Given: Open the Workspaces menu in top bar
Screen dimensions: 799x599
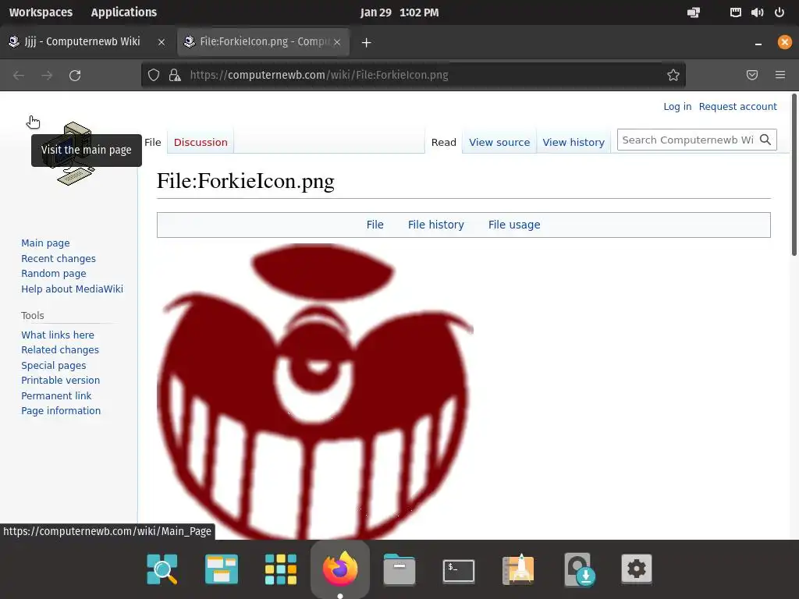Looking at the screenshot, I should pyautogui.click(x=41, y=12).
